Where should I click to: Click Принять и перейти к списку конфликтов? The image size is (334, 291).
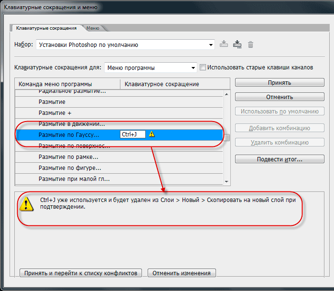[81, 273]
